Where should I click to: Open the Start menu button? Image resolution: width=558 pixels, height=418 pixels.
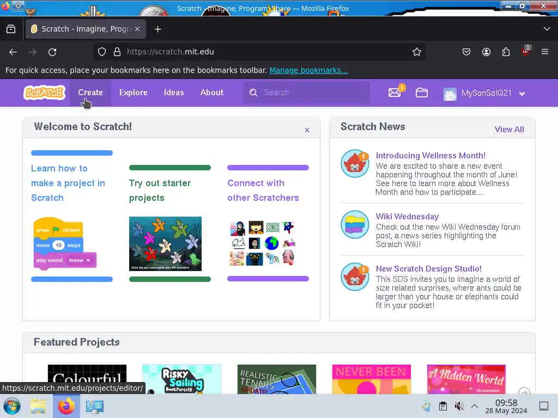(12, 406)
